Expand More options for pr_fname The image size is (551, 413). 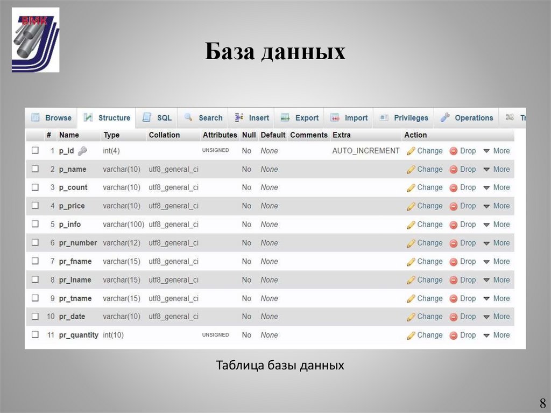point(500,261)
